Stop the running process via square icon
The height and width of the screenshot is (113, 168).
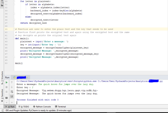[7, 87]
